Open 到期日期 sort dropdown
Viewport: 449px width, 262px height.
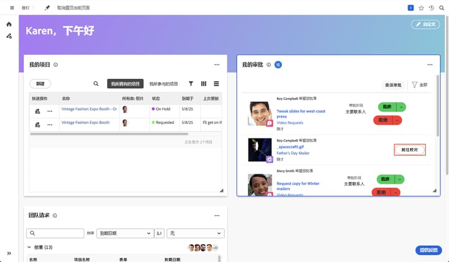pyautogui.click(x=125, y=233)
